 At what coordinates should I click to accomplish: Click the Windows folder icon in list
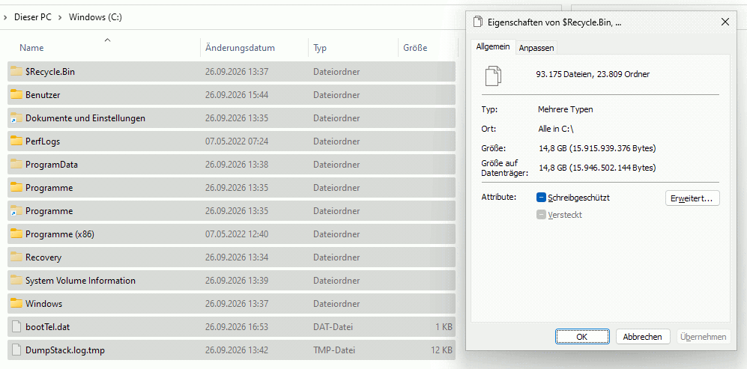click(16, 303)
